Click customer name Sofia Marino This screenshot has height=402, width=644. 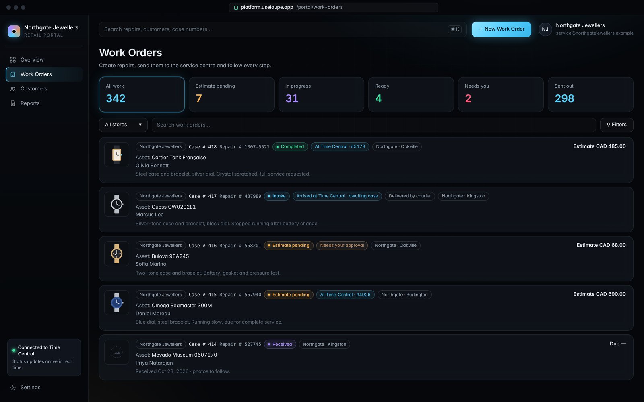coord(151,264)
